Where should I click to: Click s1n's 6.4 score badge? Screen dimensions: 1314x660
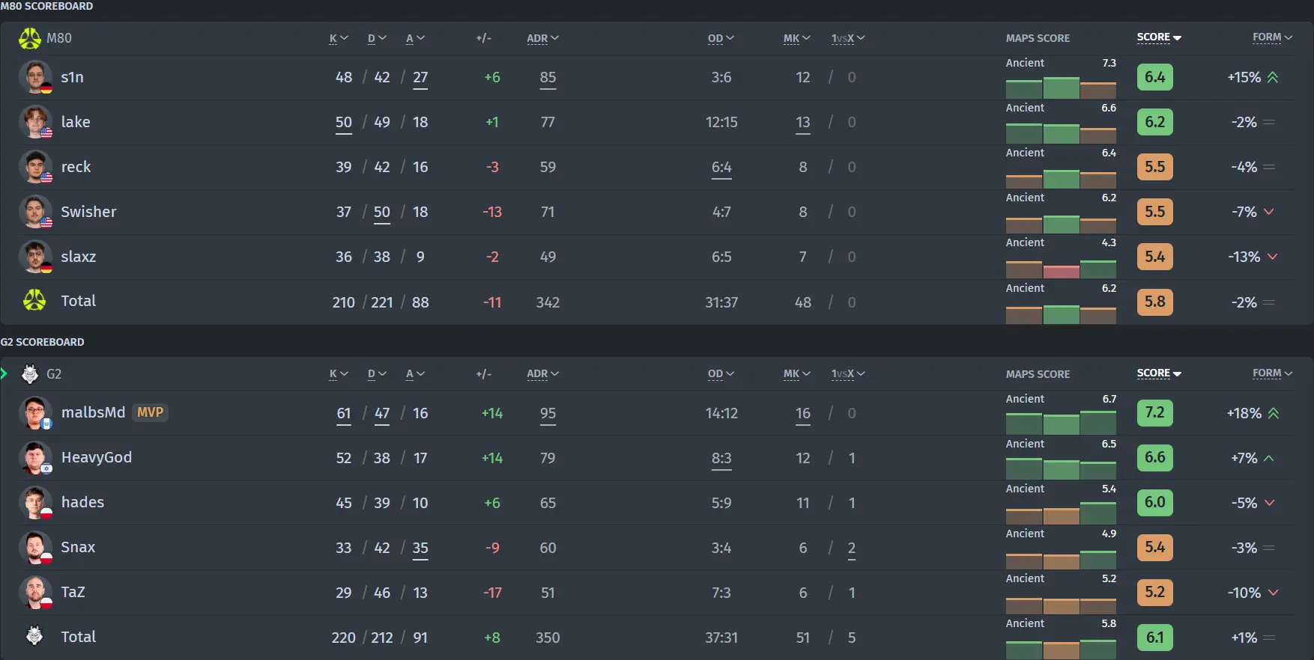click(x=1154, y=77)
